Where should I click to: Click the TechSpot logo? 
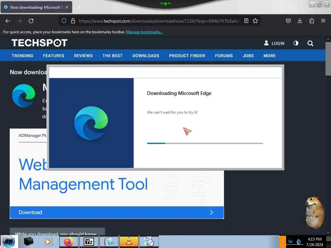pos(39,43)
